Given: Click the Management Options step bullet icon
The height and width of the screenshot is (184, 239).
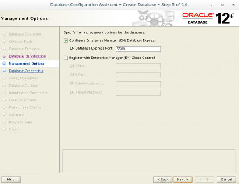Looking at the screenshot, I should (4, 64).
